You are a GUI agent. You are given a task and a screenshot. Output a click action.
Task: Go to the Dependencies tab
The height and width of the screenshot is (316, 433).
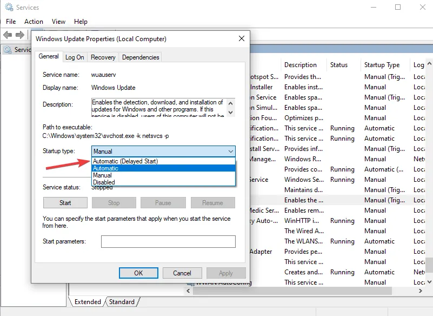point(141,57)
